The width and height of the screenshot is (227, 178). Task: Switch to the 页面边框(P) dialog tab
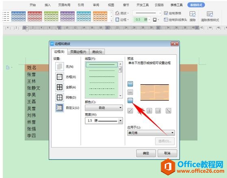point(78,52)
